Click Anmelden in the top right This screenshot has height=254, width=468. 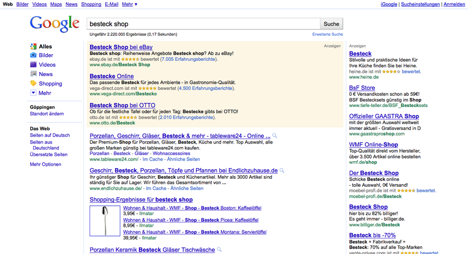[454, 4]
